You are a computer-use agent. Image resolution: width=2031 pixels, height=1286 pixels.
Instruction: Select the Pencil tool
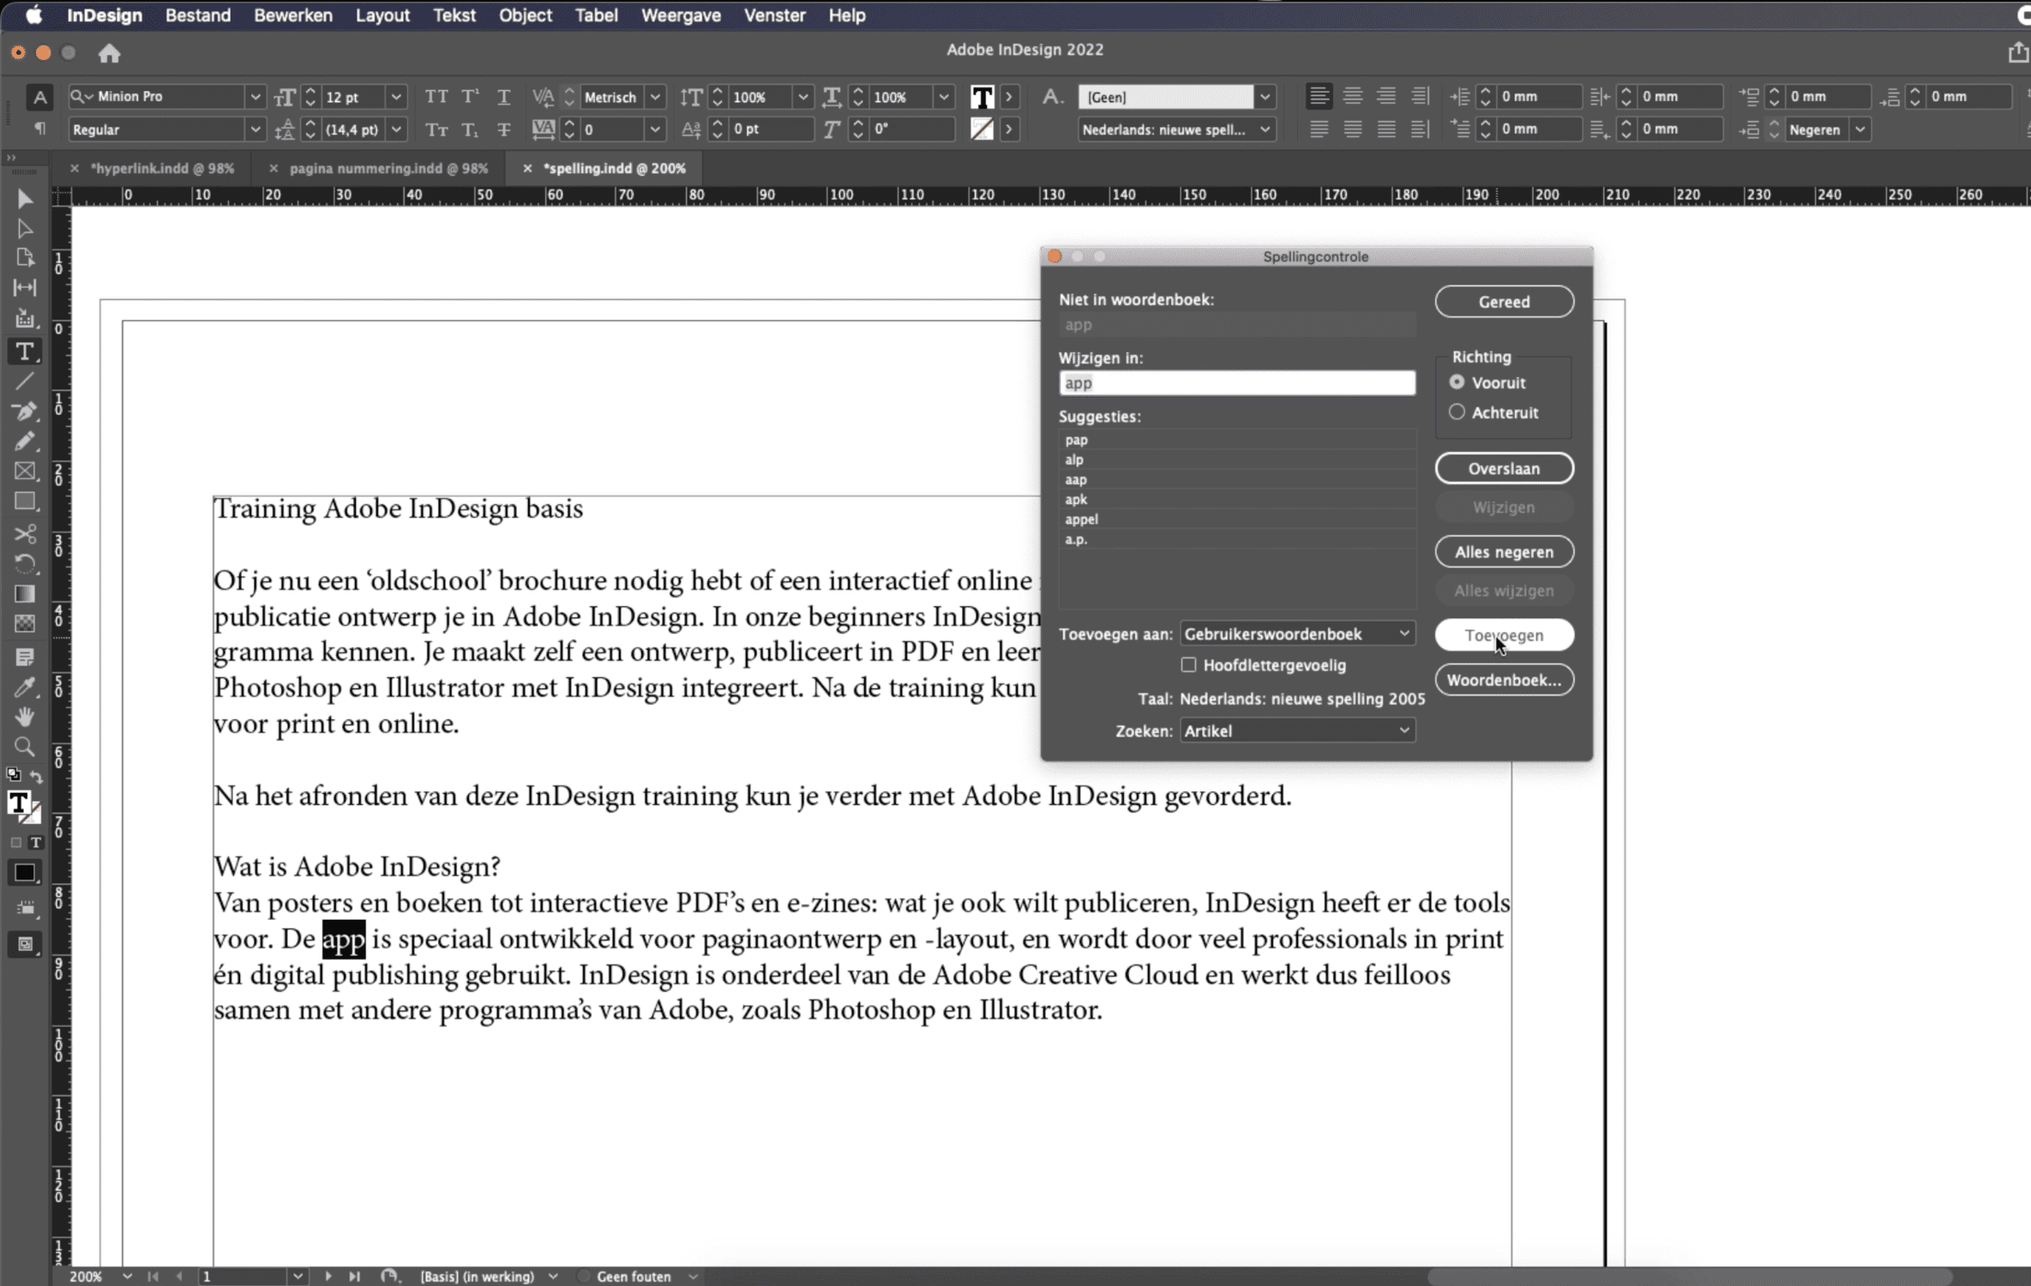(25, 442)
